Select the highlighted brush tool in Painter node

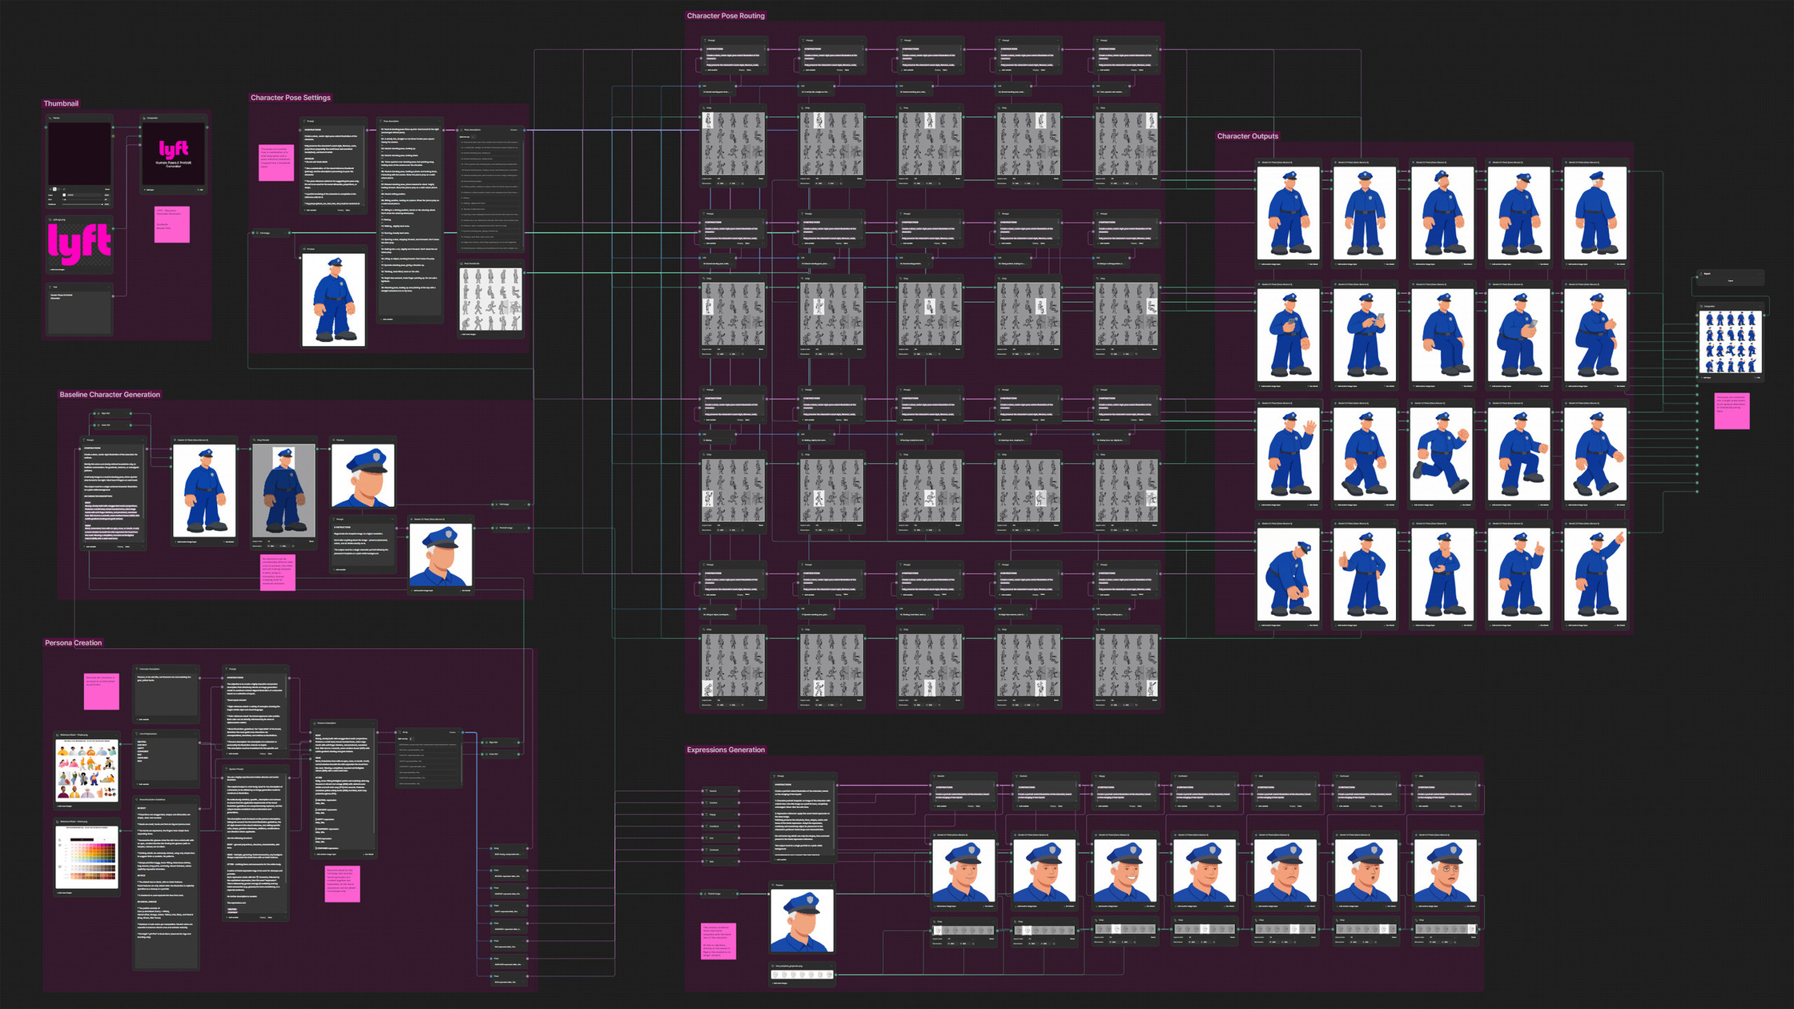(x=54, y=189)
